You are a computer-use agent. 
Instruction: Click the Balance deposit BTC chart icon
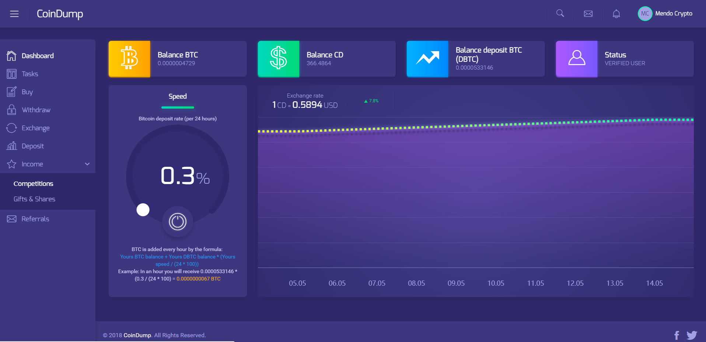point(427,59)
